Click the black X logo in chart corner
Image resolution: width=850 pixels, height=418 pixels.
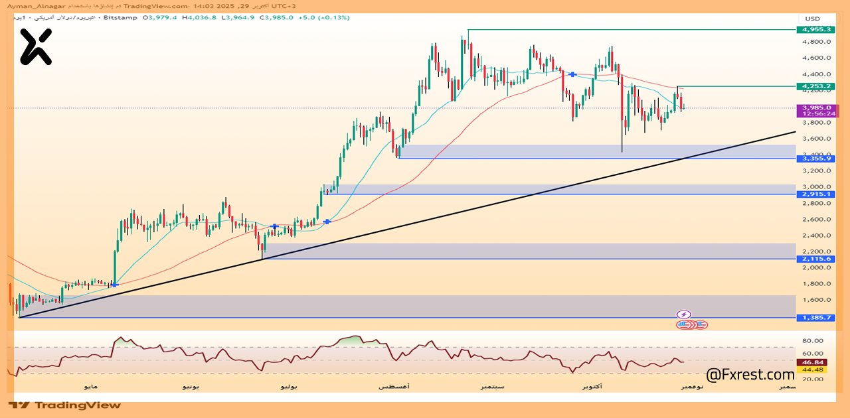(35, 46)
